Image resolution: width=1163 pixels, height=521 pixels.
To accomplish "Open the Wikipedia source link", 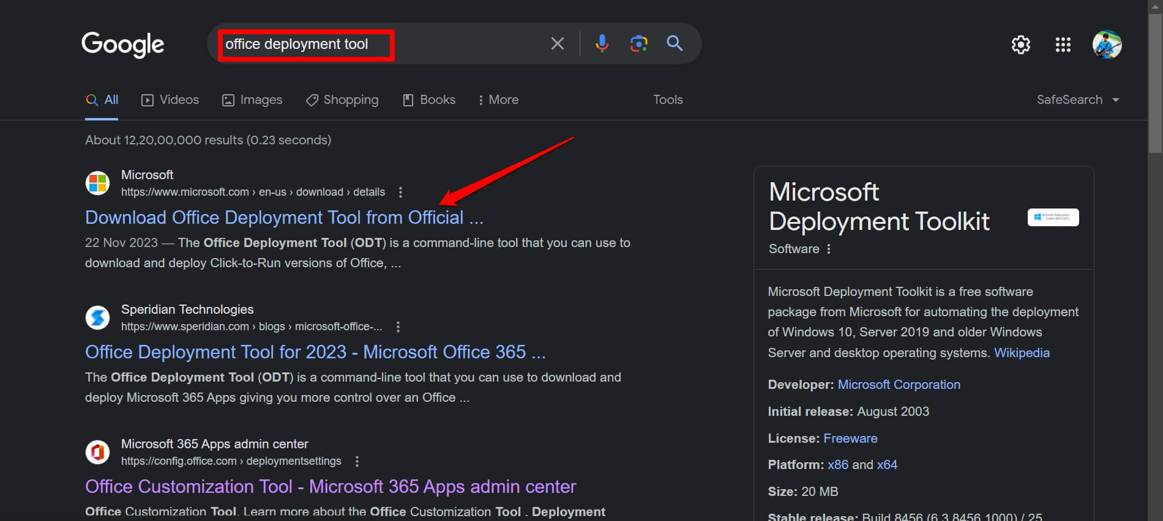I will pyautogui.click(x=1022, y=353).
